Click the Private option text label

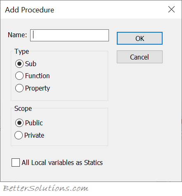[34, 135]
